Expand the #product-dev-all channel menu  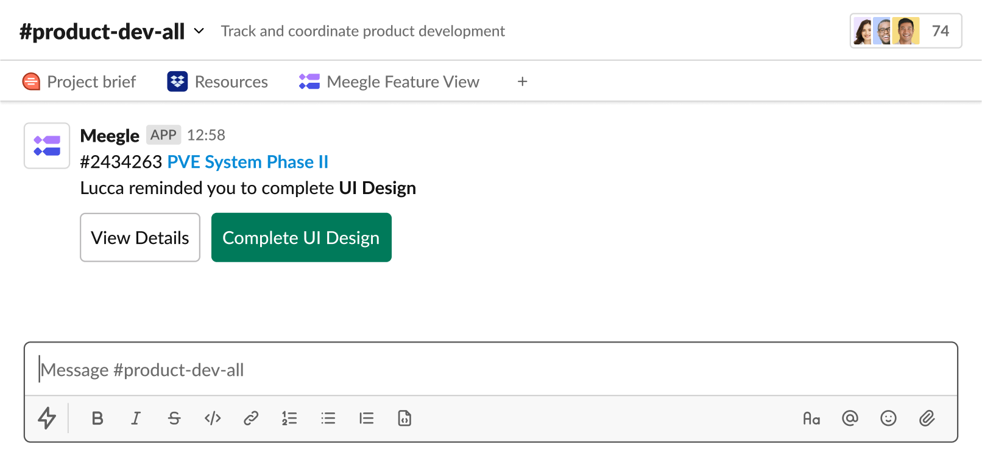[199, 31]
